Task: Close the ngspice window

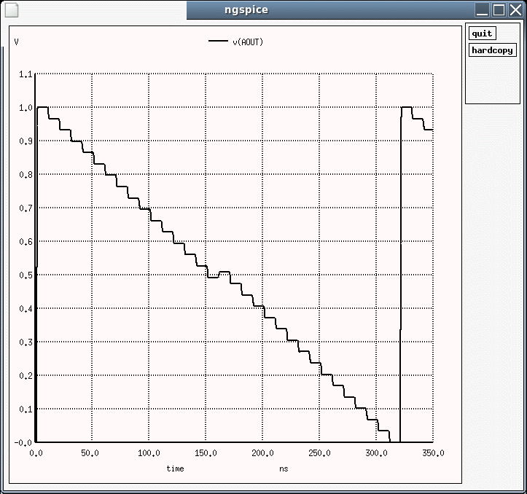Action: point(515,9)
